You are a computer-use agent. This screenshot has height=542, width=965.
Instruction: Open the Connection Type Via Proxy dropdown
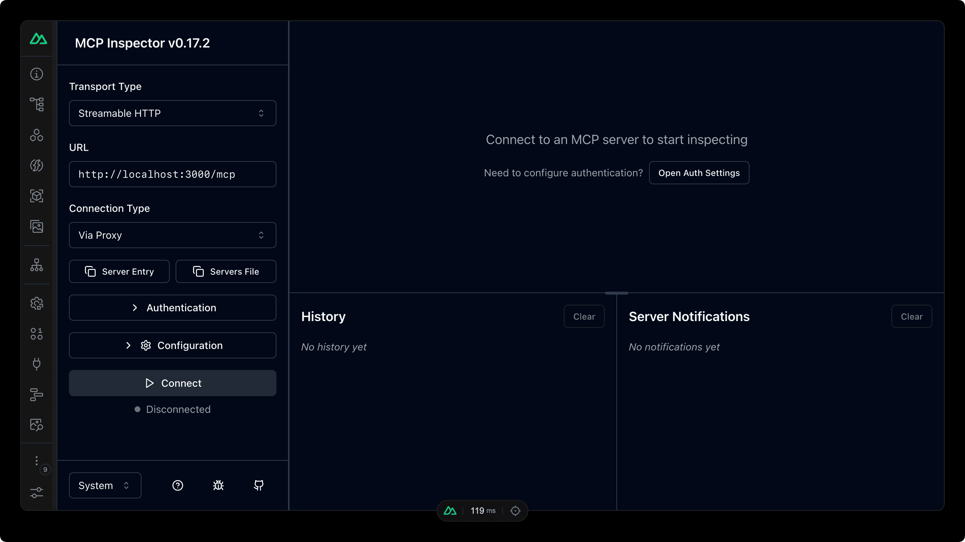(x=172, y=235)
